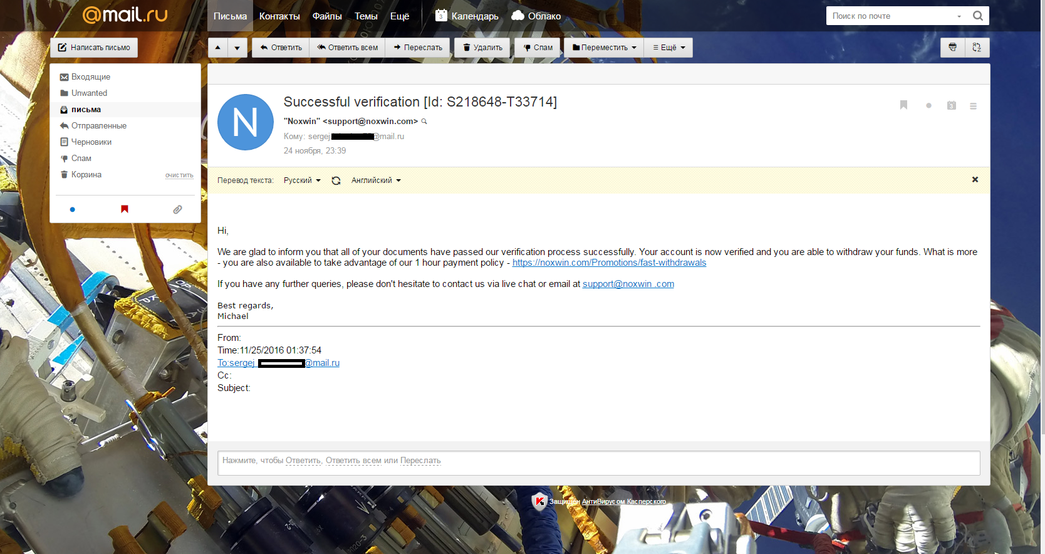Open Входящие folder
Image resolution: width=1045 pixels, height=554 pixels.
tap(125, 77)
